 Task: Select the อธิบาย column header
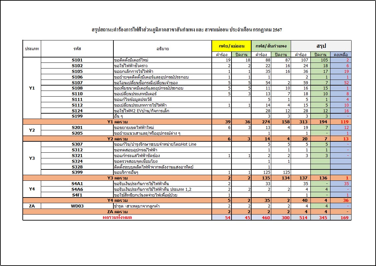(163, 49)
